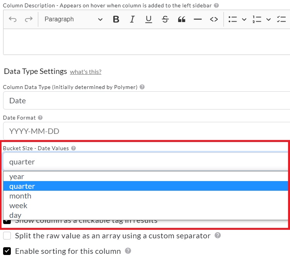Toggle italic formatting
Viewport: 290px width, 260px height.
[132, 19]
